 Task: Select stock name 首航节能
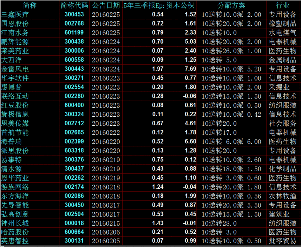[15, 132]
